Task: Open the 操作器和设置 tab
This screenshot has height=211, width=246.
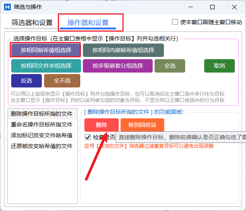Action: coord(88,23)
